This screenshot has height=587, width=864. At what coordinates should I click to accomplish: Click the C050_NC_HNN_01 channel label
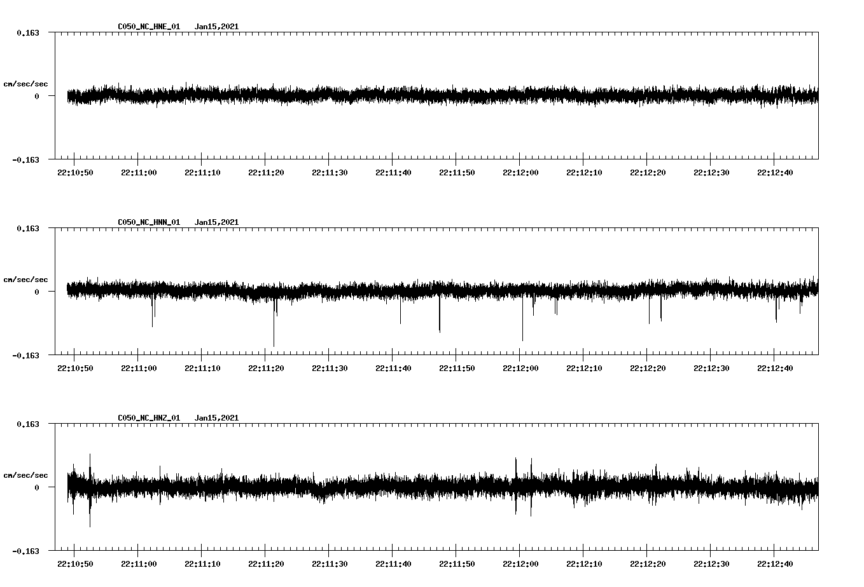click(148, 222)
